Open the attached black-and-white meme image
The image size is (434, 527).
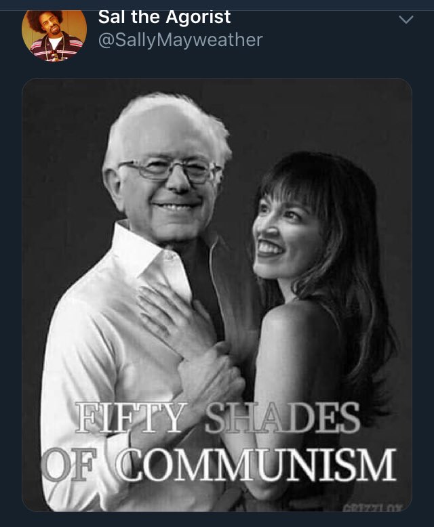point(217,295)
